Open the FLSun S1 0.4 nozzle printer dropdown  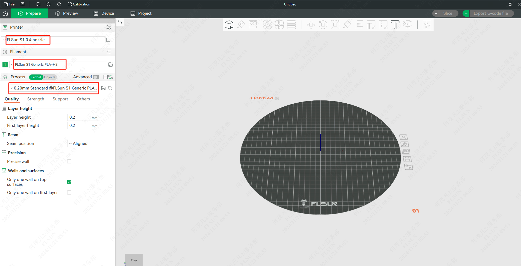53,40
